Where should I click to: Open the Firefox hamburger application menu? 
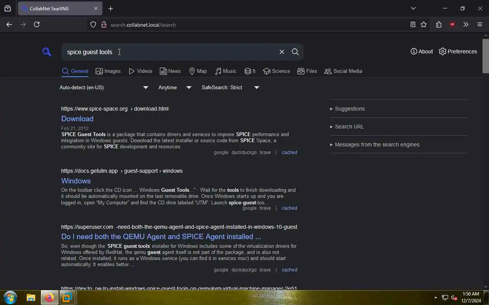click(x=480, y=24)
